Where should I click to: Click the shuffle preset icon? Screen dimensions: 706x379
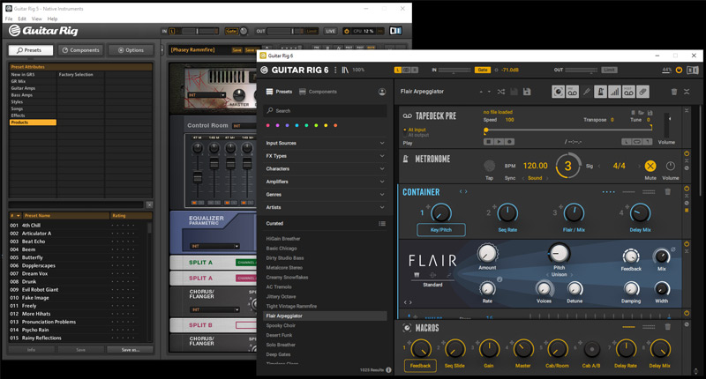click(x=501, y=92)
